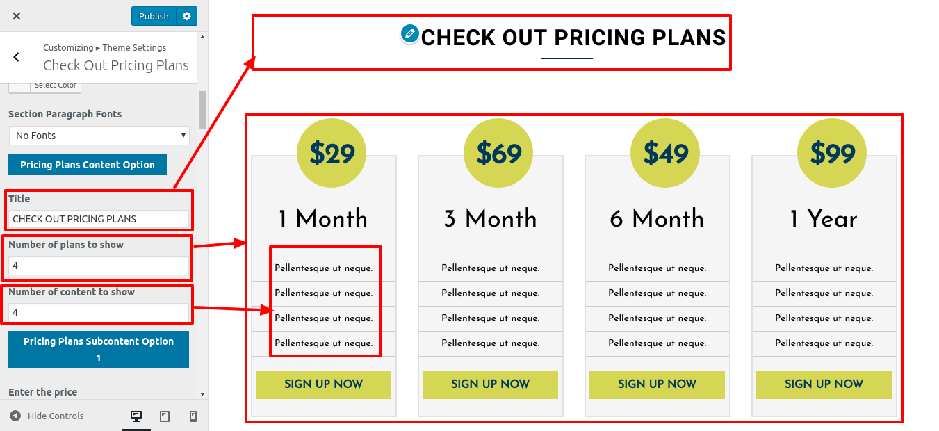Click Sign Up Now under 1 Year
The width and height of the screenshot is (939, 431).
pyautogui.click(x=824, y=384)
